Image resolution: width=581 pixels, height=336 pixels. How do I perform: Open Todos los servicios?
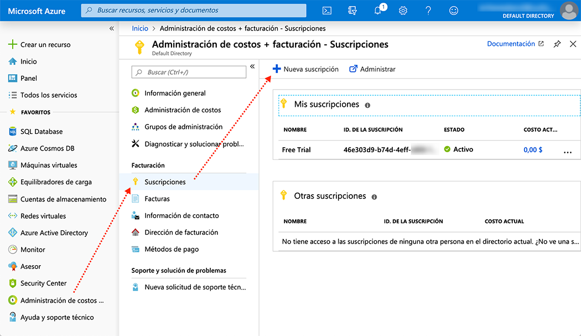(43, 95)
